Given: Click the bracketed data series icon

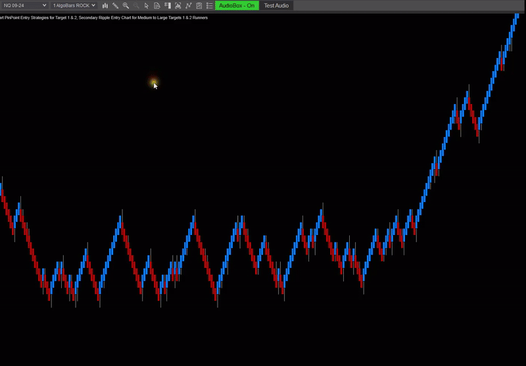Looking at the screenshot, I should 178,5.
